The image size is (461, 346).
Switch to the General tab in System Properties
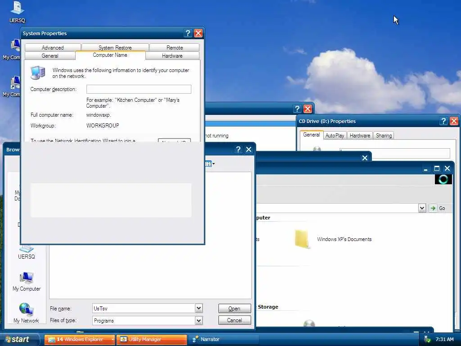pos(50,55)
